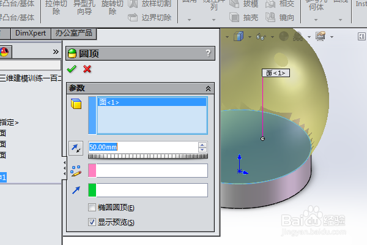This screenshot has width=367, height=245.
Task: Click the 抽壳 shell tool
Action: coord(244,18)
